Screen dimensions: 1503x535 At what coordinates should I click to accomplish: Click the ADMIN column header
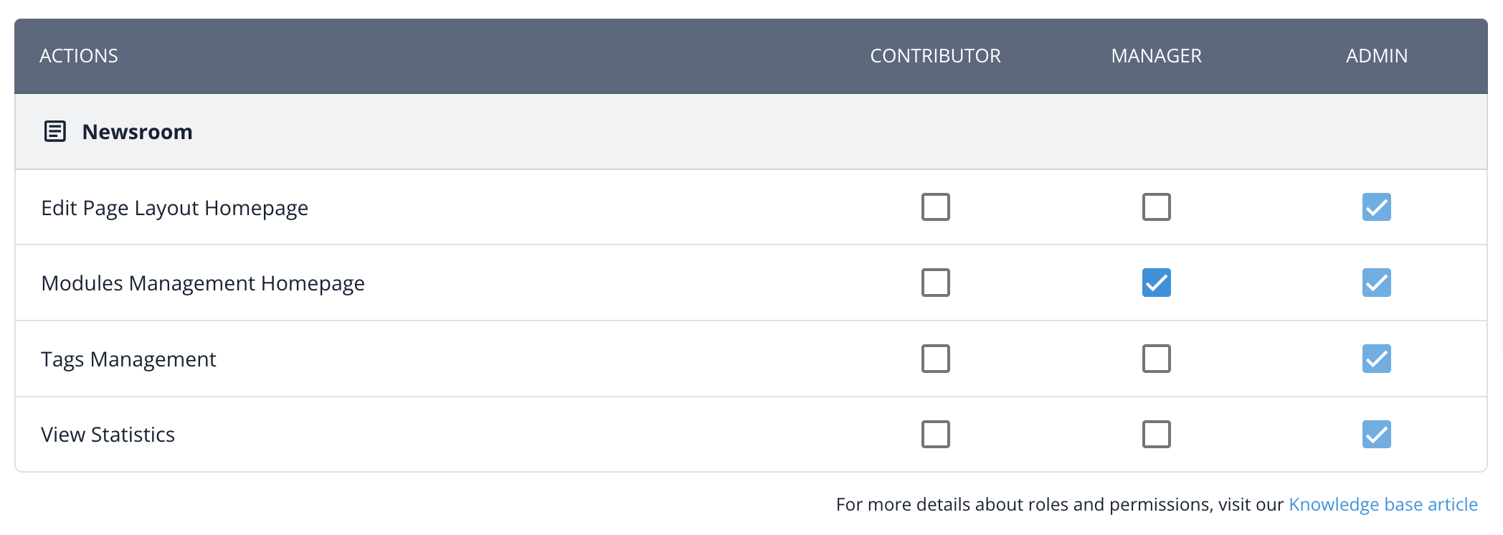click(x=1377, y=56)
